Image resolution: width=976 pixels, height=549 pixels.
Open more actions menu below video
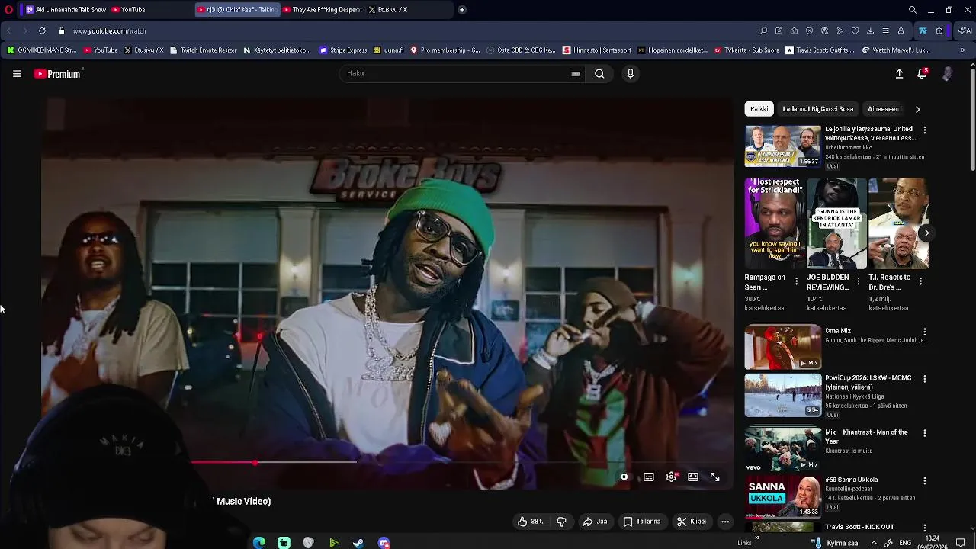tap(725, 522)
